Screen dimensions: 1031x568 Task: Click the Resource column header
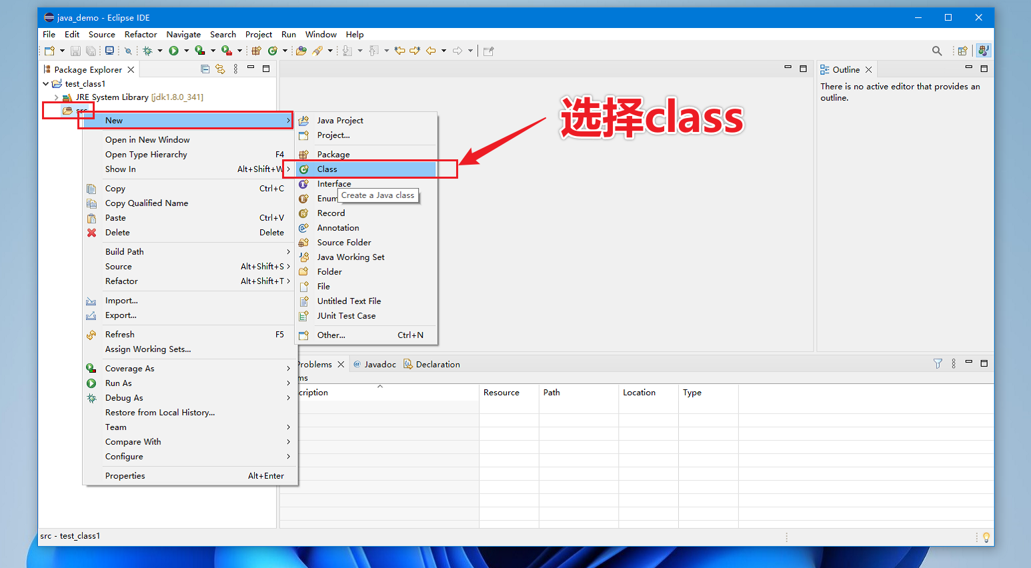(x=509, y=393)
